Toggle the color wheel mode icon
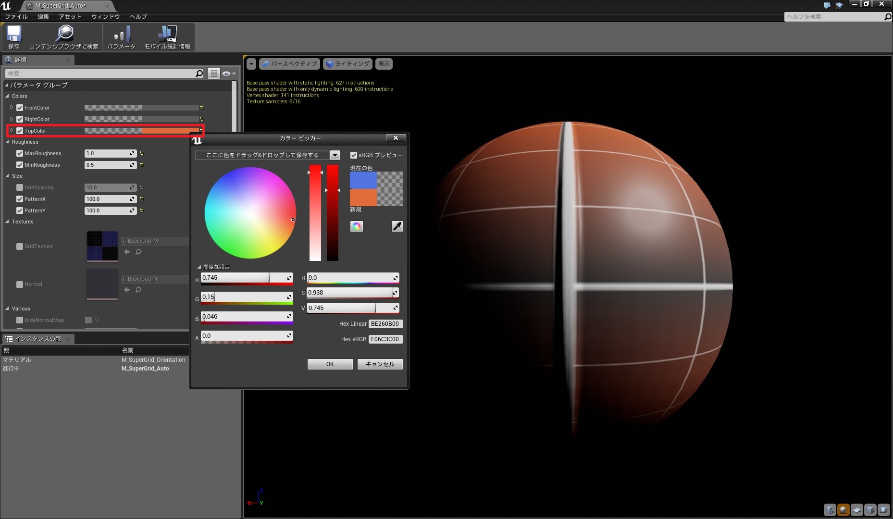893x519 pixels. click(x=357, y=226)
